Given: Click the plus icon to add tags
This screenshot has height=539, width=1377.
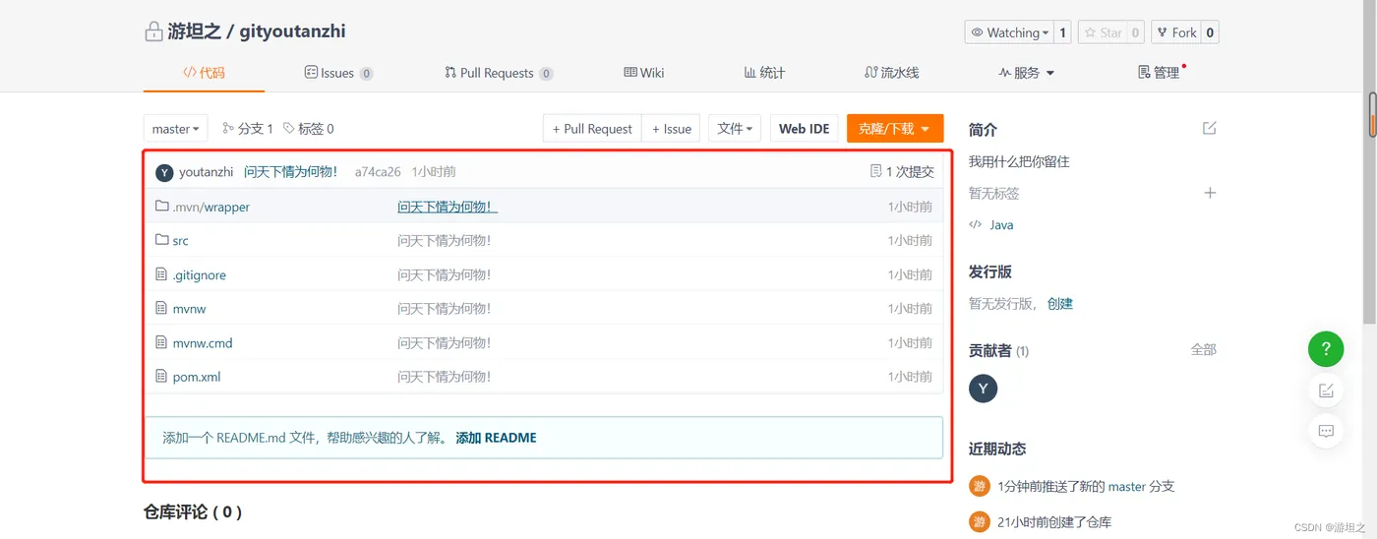Looking at the screenshot, I should [x=1211, y=193].
